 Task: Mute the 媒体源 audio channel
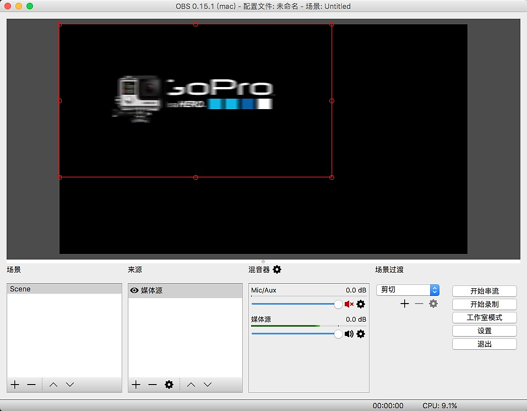click(349, 334)
